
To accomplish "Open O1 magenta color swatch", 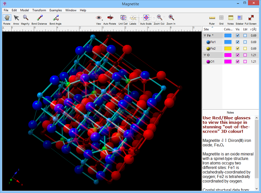I will pyautogui.click(x=228, y=61).
